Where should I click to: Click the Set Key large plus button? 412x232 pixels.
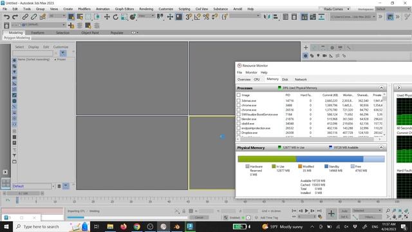(331, 213)
